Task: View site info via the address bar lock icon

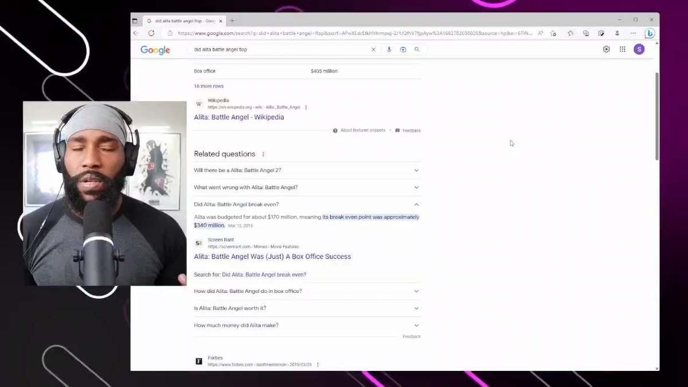Action: click(170, 33)
